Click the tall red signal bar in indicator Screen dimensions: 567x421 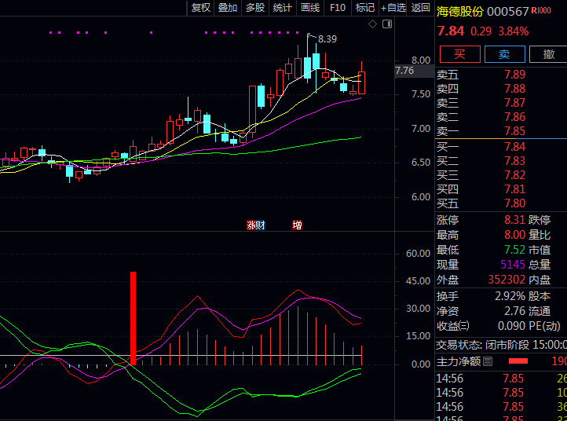(x=133, y=318)
